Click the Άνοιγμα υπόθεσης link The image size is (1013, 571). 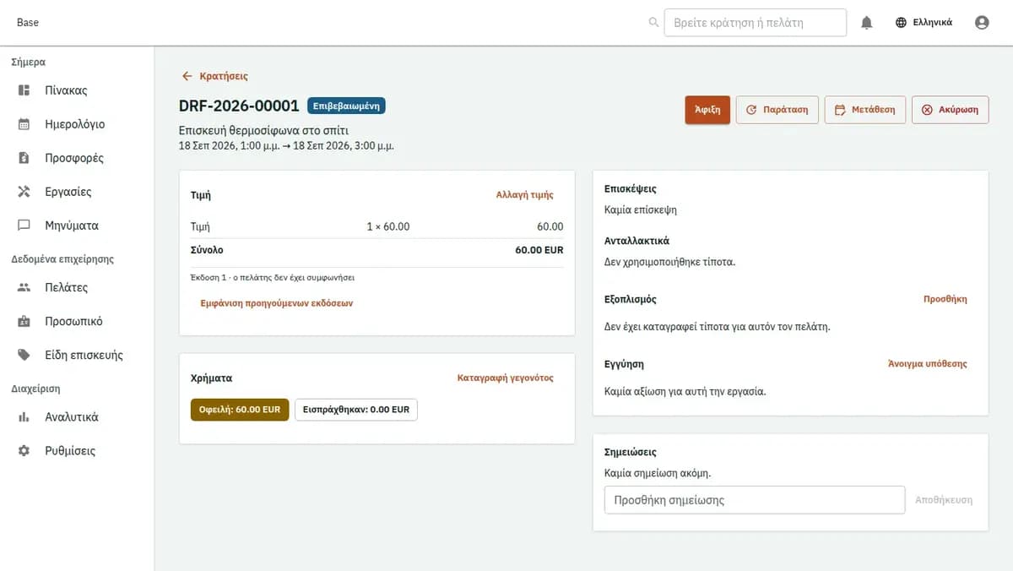(928, 364)
